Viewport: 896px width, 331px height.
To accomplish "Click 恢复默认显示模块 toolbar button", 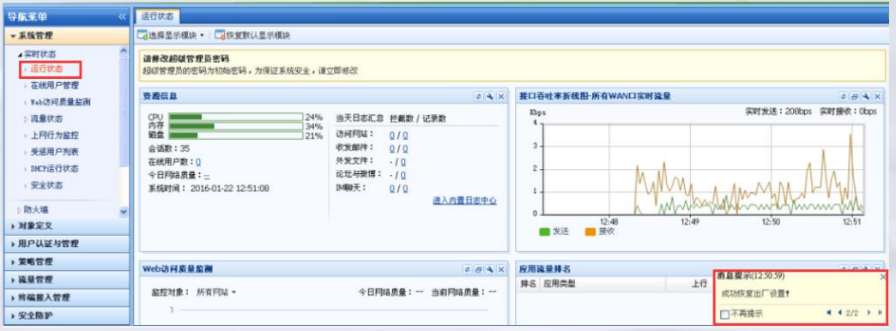I will 252,35.
